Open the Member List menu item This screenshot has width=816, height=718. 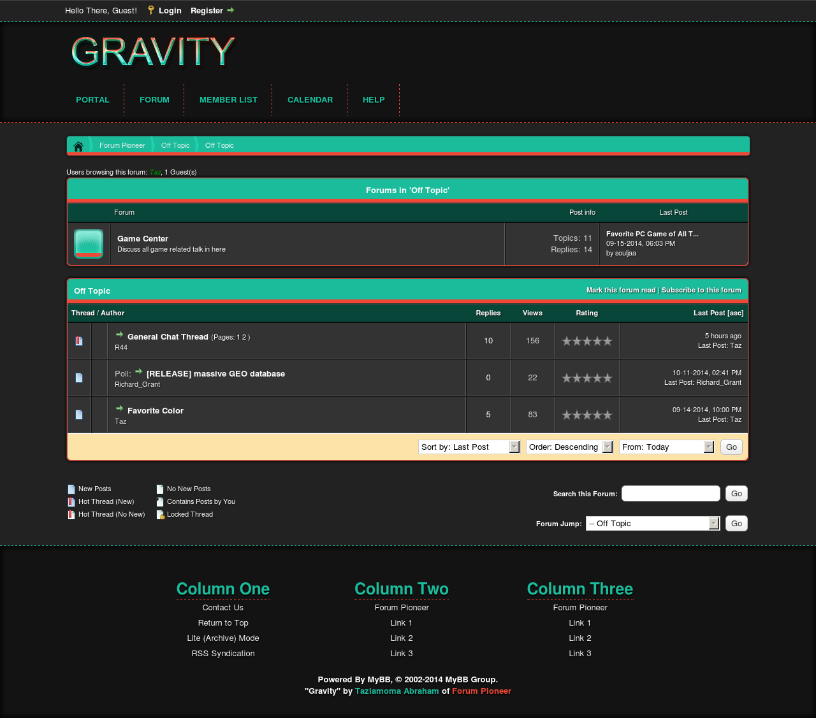tap(228, 100)
